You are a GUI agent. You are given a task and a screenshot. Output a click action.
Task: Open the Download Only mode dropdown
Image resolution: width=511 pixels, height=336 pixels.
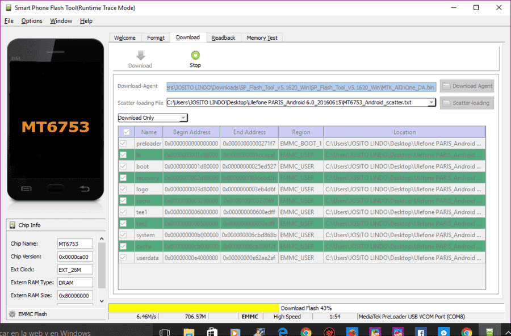tap(153, 117)
